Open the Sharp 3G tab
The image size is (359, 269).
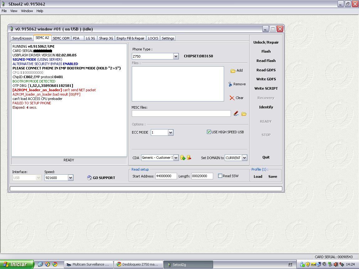(106, 38)
